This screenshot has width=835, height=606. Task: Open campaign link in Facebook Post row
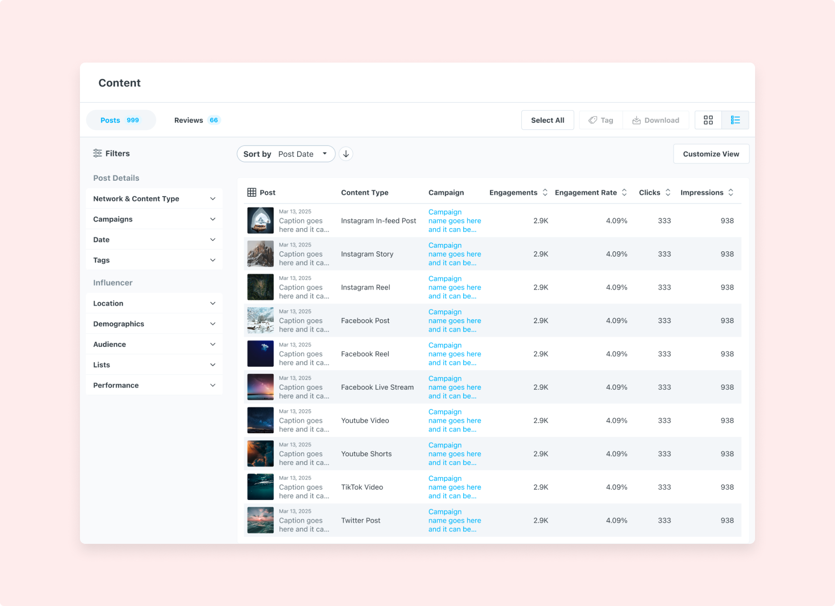(x=455, y=321)
